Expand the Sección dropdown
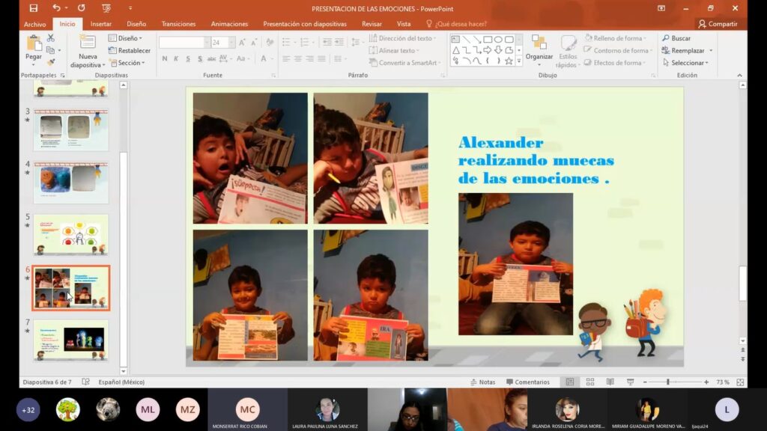 (127, 63)
